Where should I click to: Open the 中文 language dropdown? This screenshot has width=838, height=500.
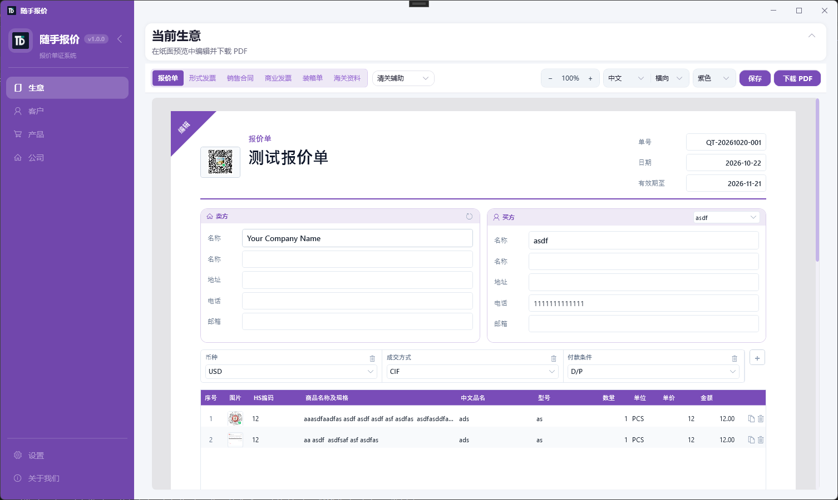(625, 78)
